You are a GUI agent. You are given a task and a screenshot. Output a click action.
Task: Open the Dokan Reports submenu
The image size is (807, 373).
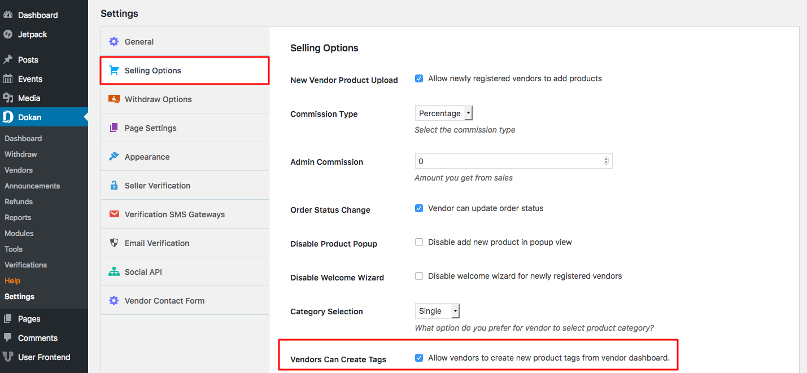[18, 217]
